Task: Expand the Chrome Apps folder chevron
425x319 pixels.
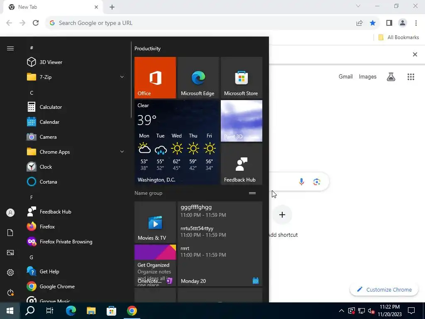Action: tap(122, 152)
